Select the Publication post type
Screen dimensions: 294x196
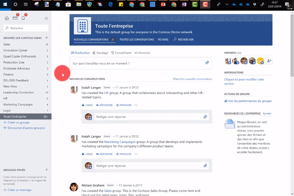[80, 53]
